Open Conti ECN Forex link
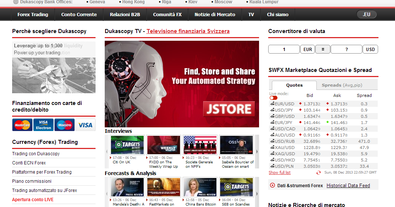Viewport: 395px width, 207px height. pos(29,163)
